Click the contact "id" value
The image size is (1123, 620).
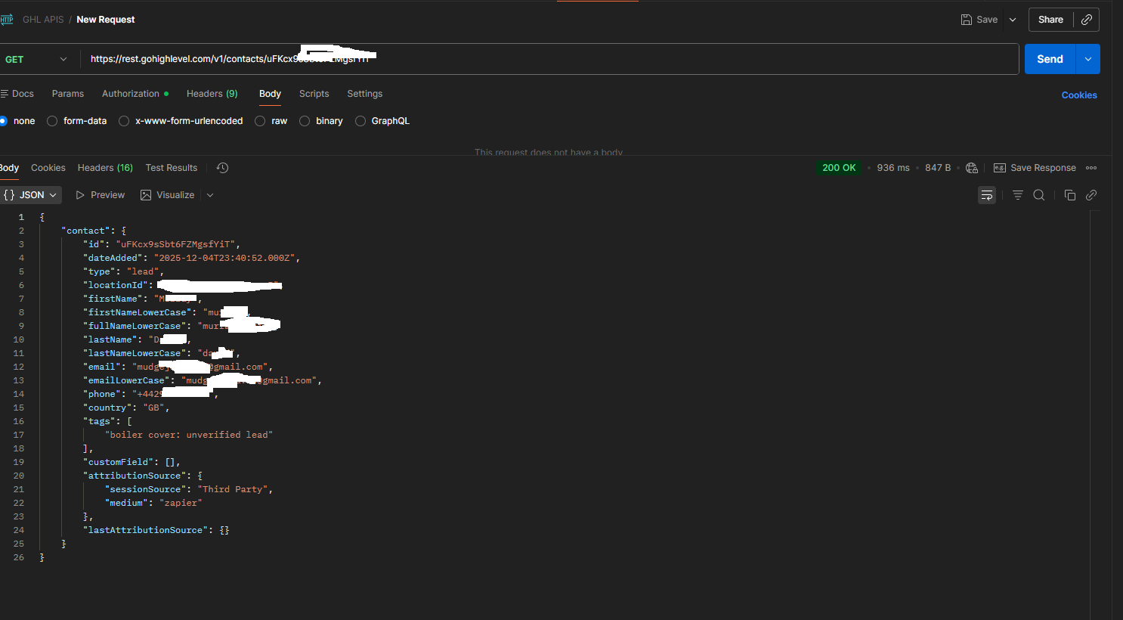tap(175, 244)
